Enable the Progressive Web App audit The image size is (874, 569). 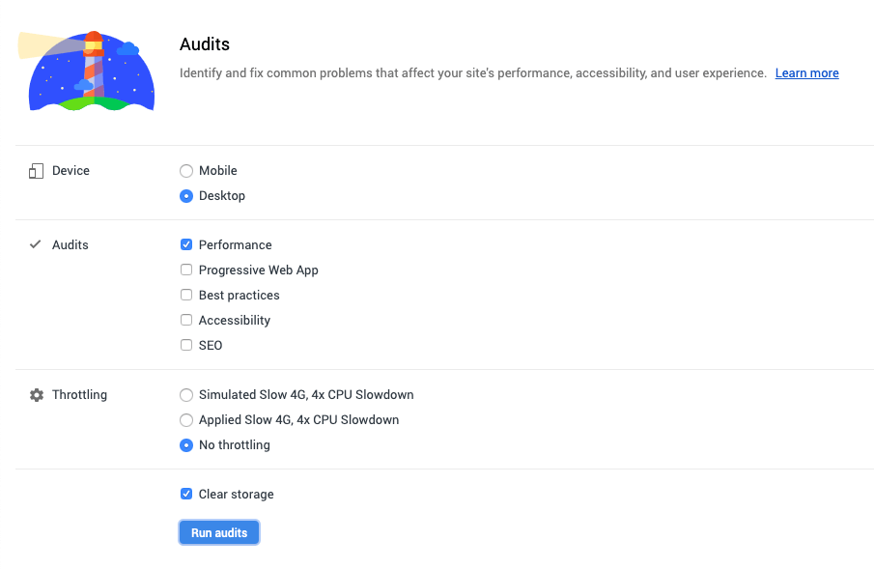pos(185,270)
